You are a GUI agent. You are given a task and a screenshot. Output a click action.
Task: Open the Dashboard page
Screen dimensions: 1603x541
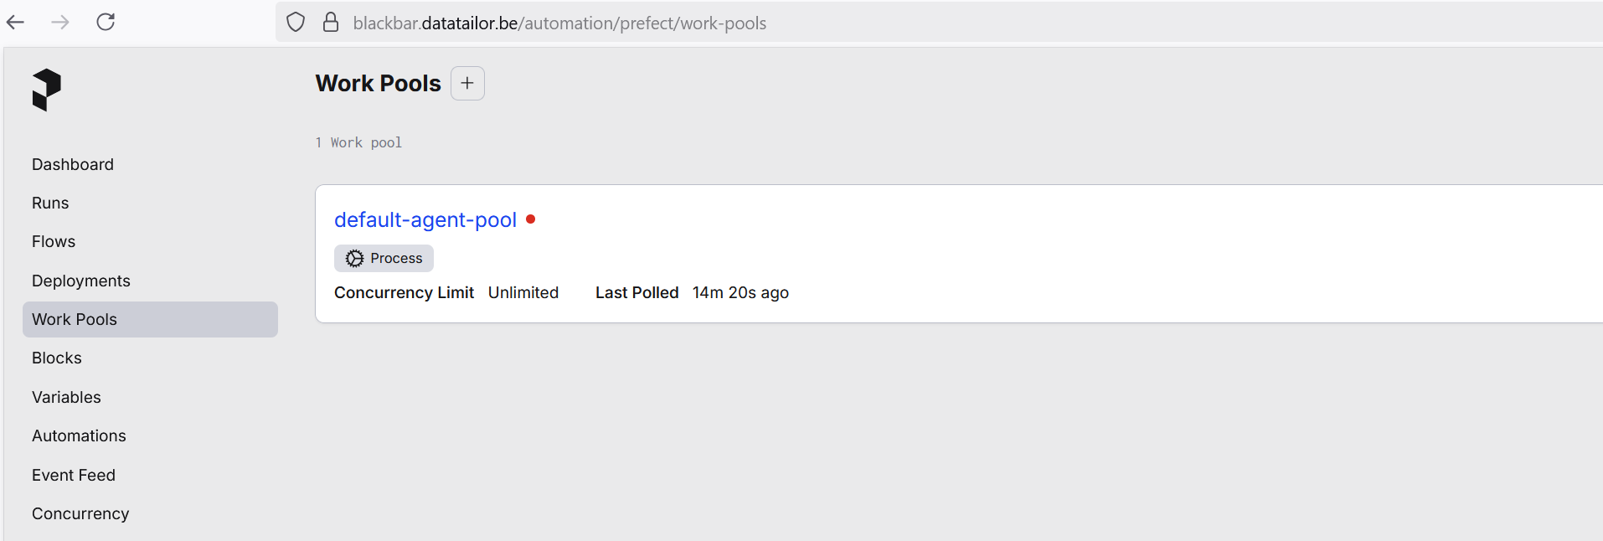[x=73, y=164]
